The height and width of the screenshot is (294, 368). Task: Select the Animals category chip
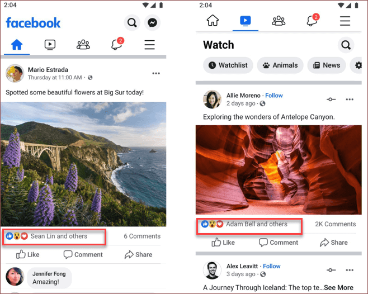[280, 65]
